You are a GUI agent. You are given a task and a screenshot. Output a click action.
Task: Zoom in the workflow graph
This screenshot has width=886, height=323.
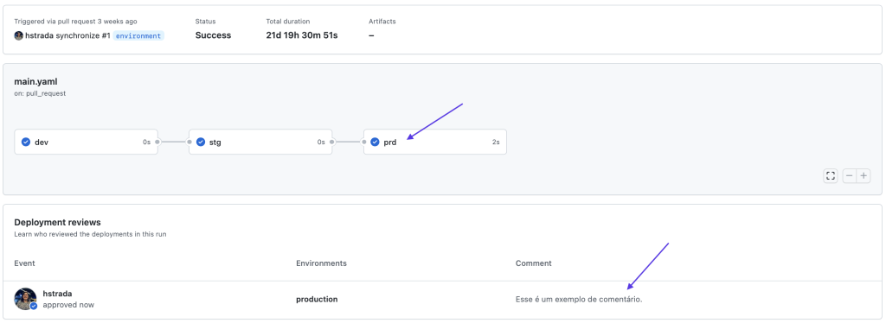click(x=864, y=176)
